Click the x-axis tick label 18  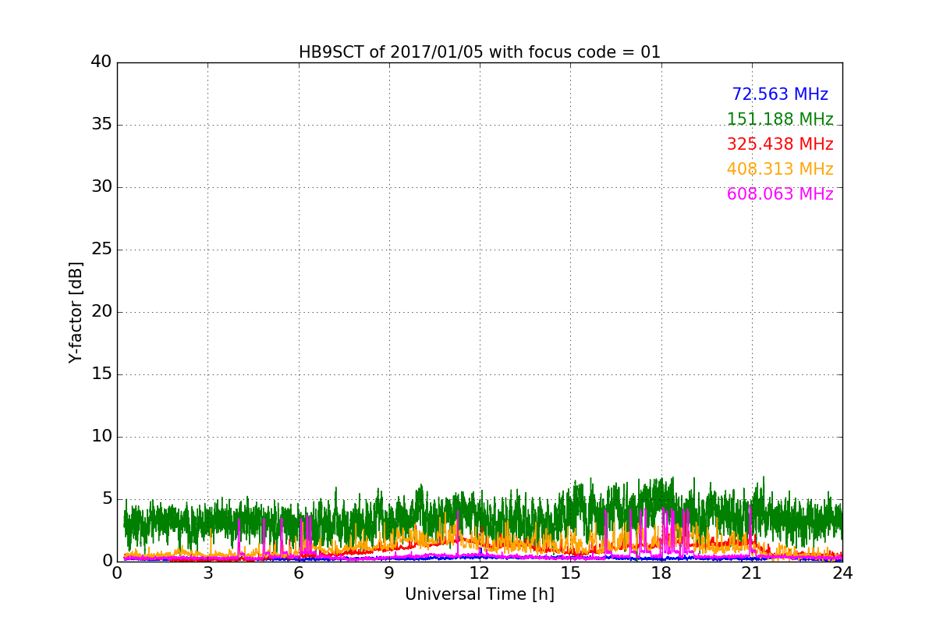pyautogui.click(x=661, y=573)
